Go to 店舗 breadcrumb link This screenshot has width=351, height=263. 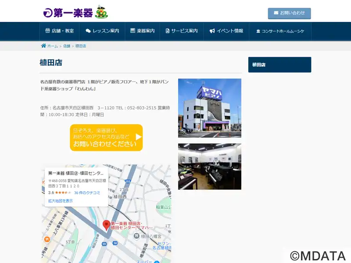click(x=67, y=46)
